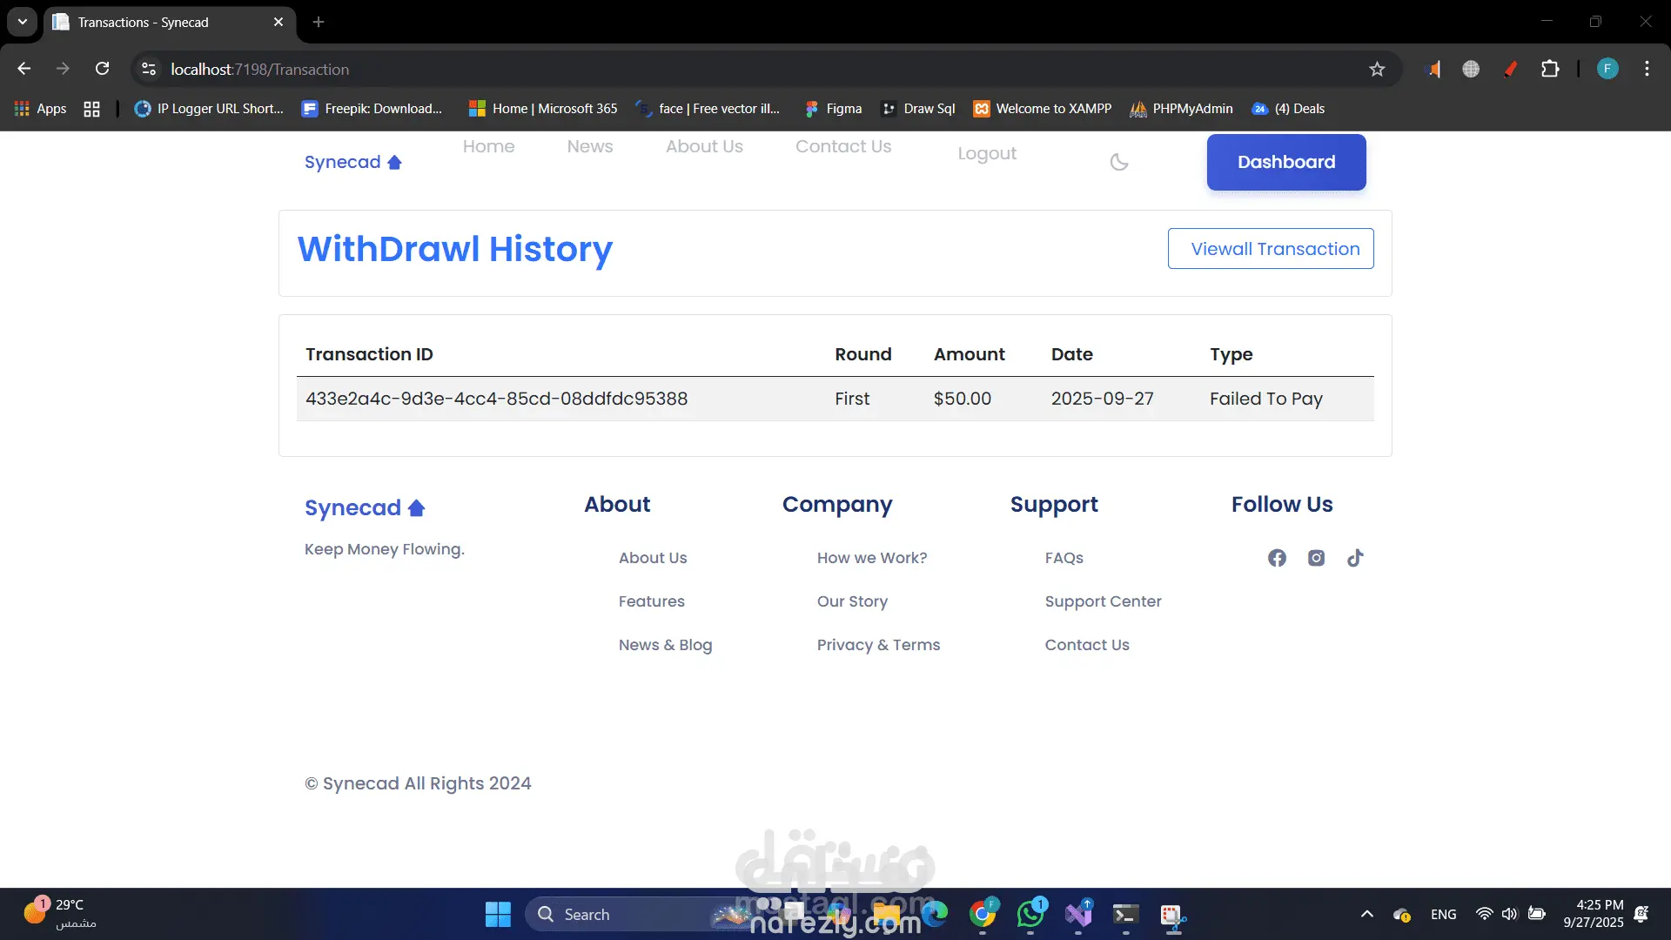Open Instagram icon under Follow Us

pyautogui.click(x=1316, y=558)
